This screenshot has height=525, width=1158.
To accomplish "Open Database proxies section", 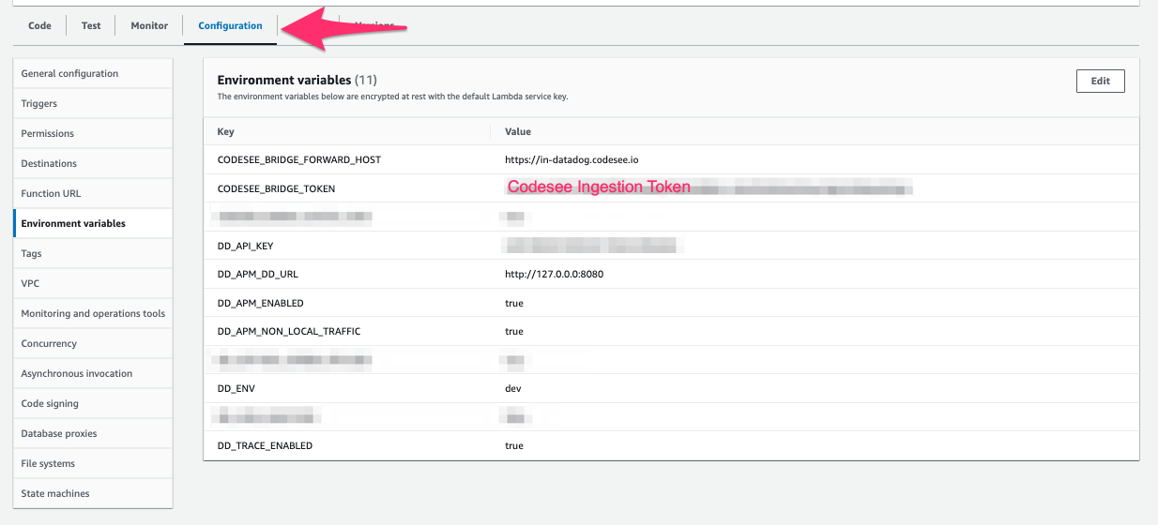I will coord(93,433).
